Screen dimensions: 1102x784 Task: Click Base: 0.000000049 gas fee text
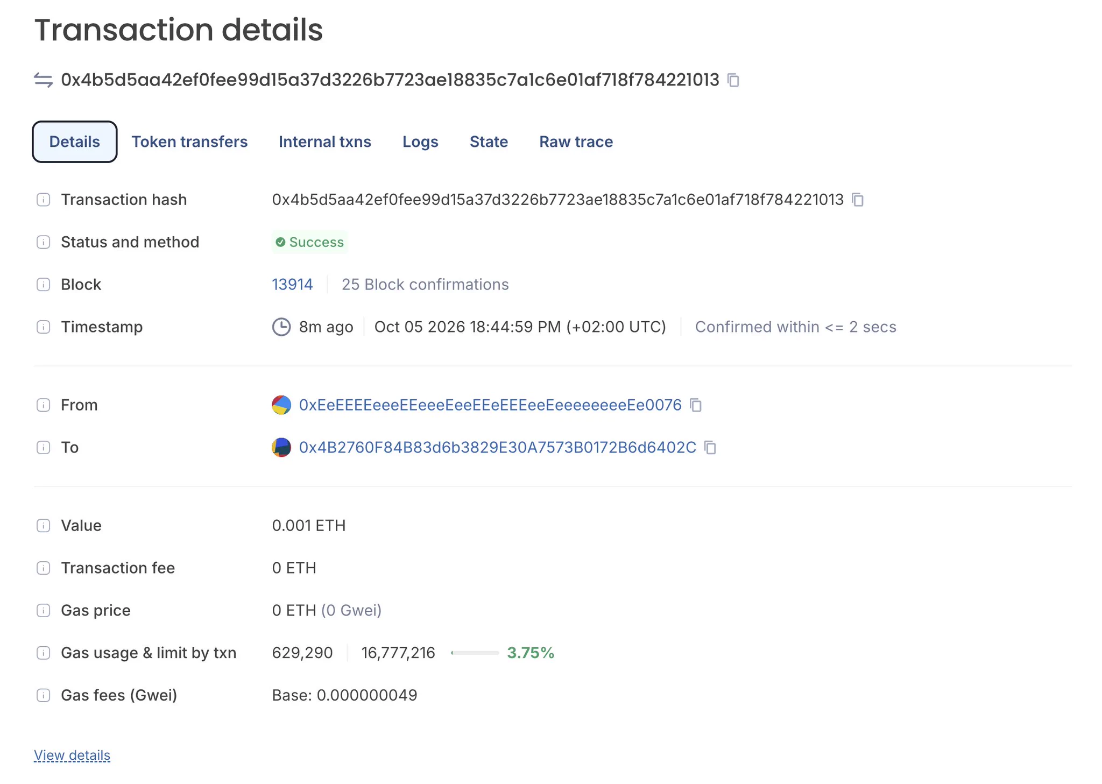point(344,695)
